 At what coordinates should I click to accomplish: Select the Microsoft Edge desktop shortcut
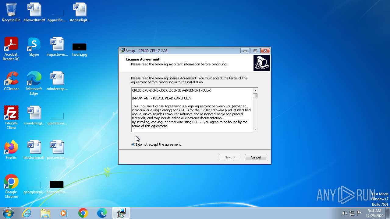click(x=34, y=83)
